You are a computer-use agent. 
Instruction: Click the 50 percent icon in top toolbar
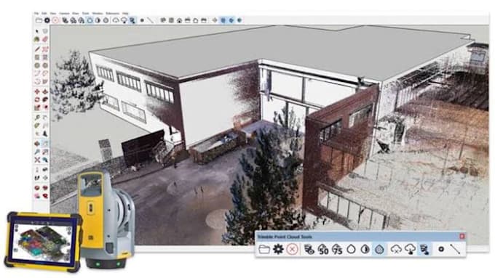point(74,20)
